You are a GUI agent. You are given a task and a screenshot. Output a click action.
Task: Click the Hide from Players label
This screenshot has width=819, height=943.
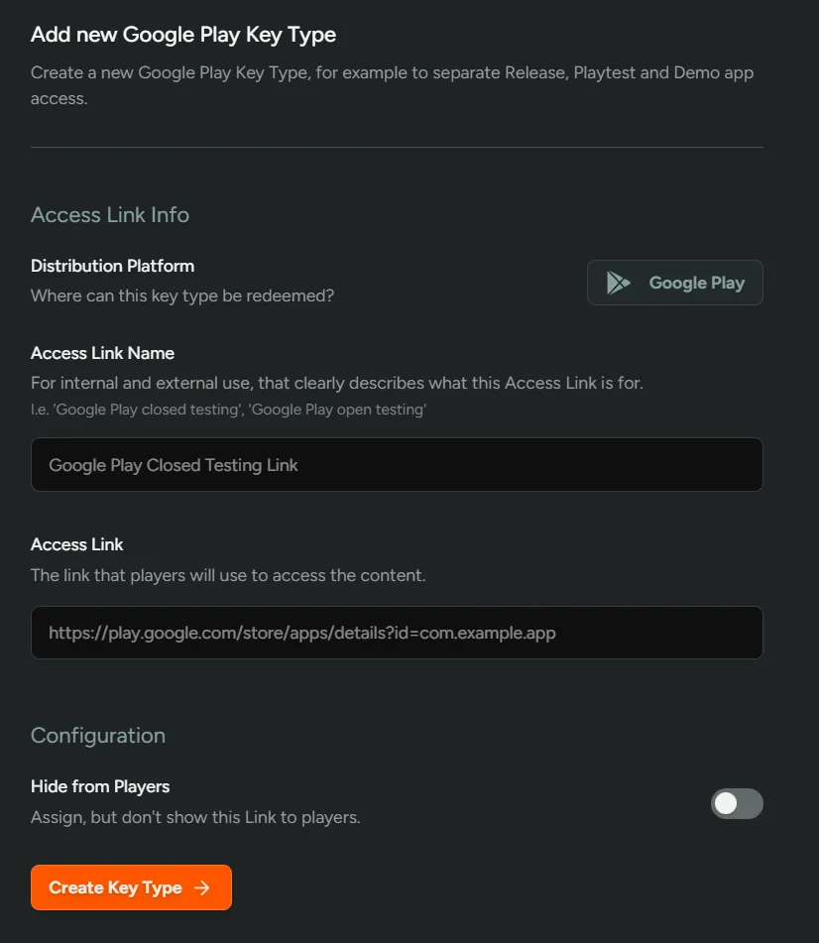[100, 786]
